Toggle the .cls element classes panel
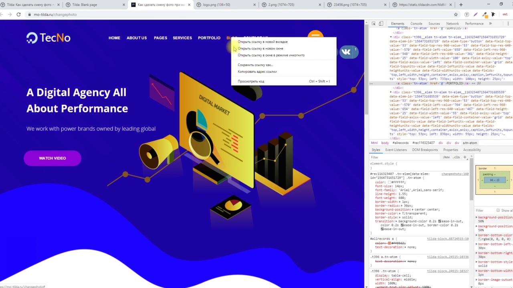513x288 pixels. click(x=456, y=157)
